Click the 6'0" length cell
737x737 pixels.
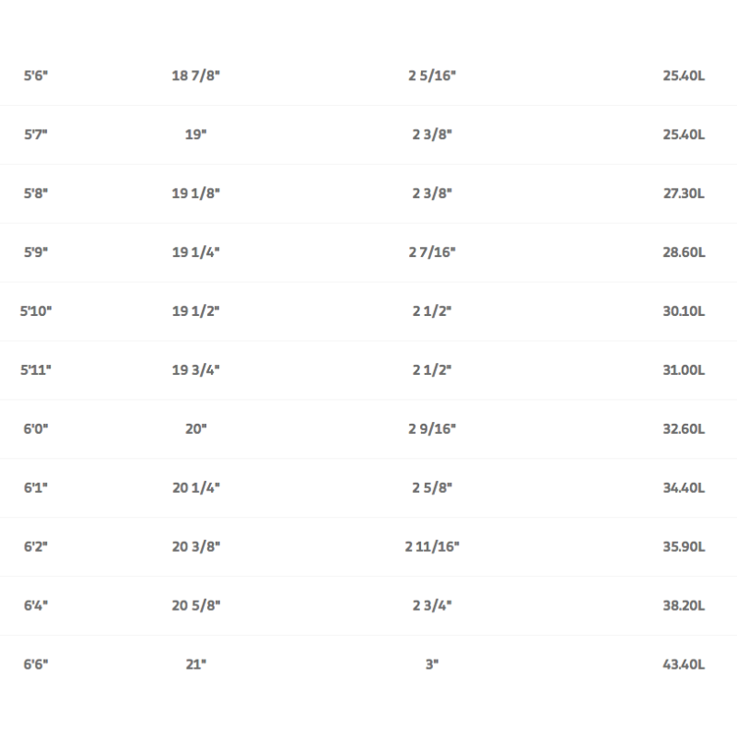(x=35, y=429)
